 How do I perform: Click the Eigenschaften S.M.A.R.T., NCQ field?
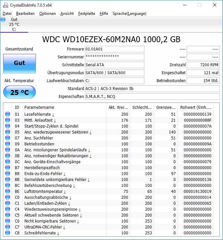152,97
